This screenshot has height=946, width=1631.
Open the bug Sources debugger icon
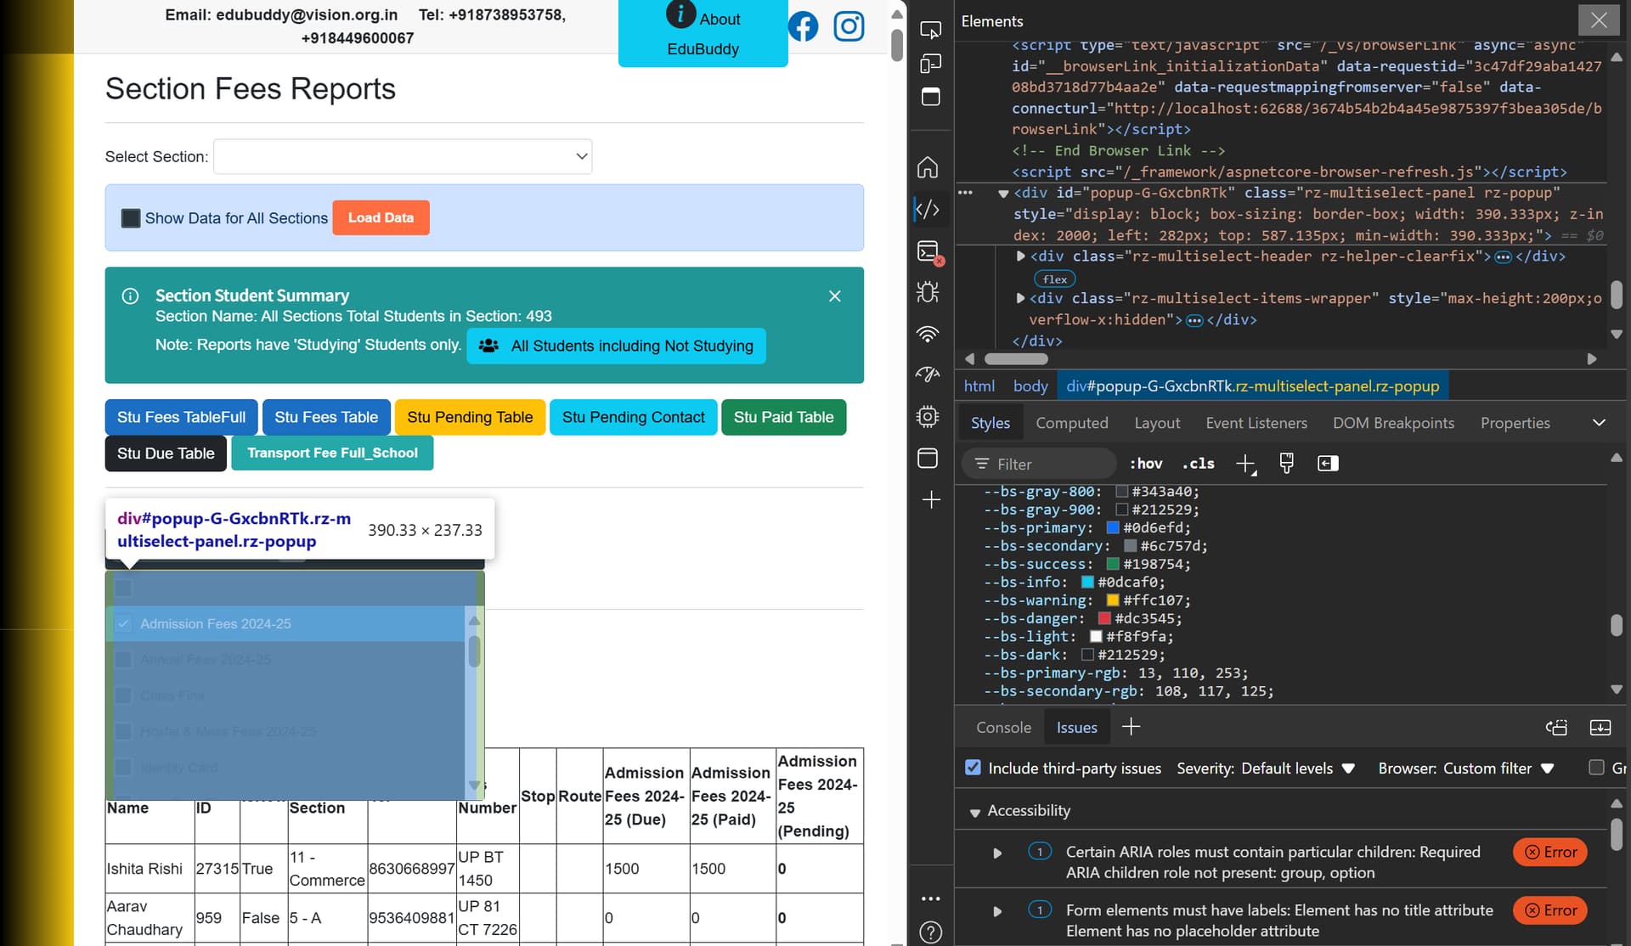click(928, 292)
